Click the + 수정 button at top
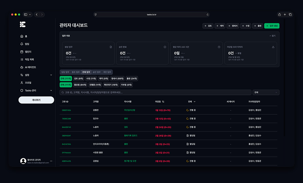The width and height of the screenshot is (303, 183). point(246,26)
